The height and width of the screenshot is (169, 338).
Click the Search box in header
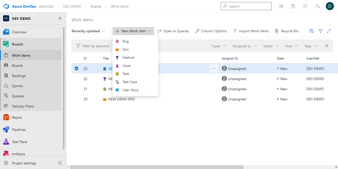click(246, 6)
